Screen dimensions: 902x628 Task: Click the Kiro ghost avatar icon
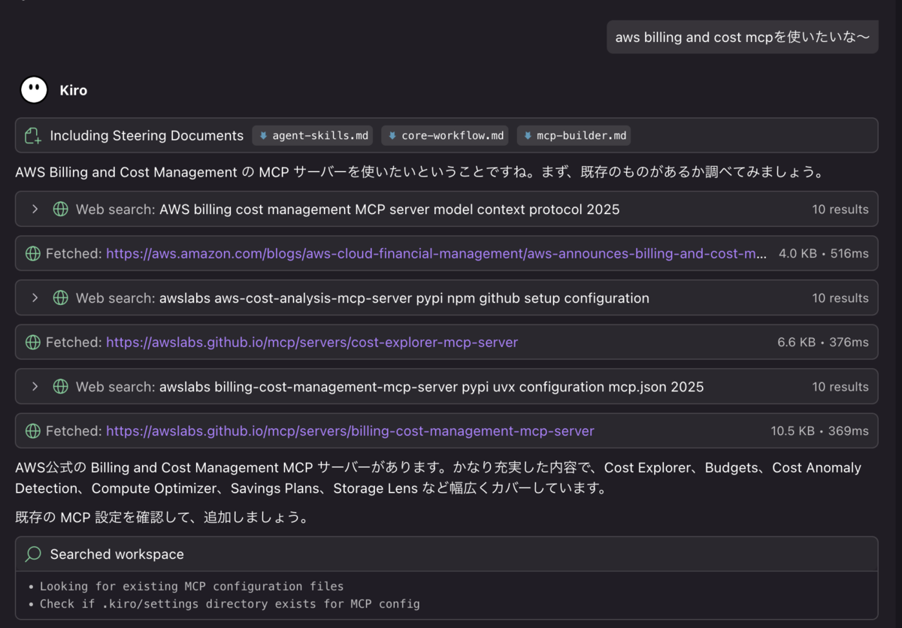(x=34, y=90)
